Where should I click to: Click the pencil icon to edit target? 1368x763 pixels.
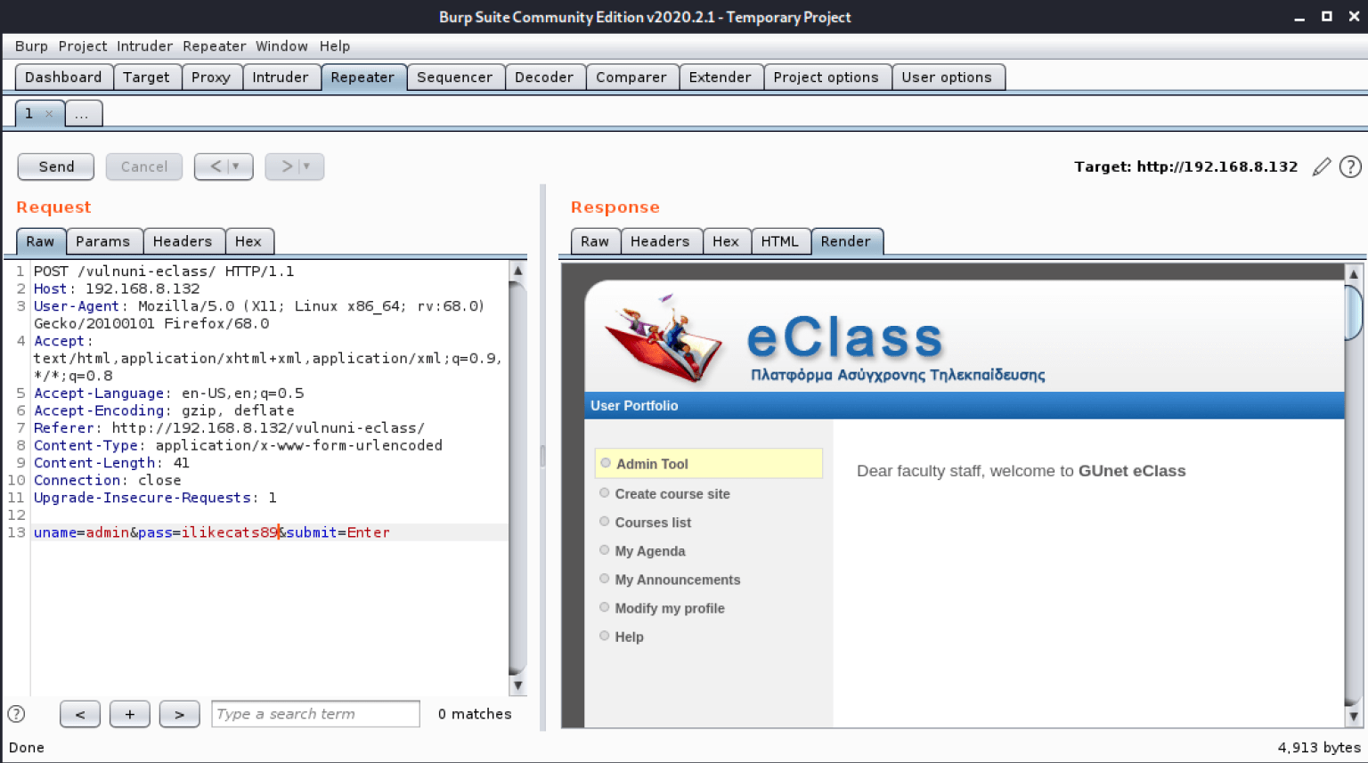1322,166
